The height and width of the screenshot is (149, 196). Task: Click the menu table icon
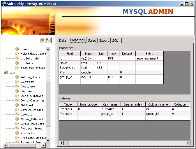pos(17,49)
